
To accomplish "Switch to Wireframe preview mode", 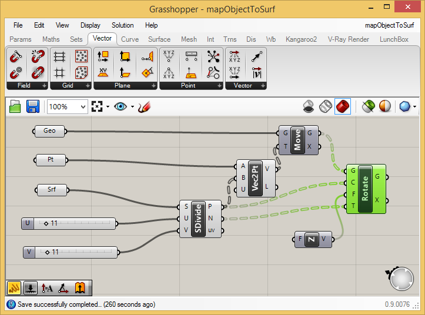I will tap(325, 106).
